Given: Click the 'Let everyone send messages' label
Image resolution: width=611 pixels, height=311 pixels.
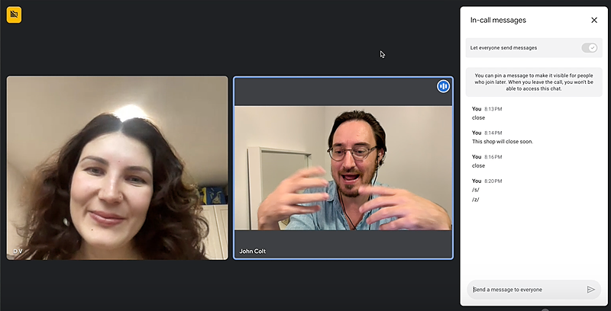Looking at the screenshot, I should coord(503,47).
